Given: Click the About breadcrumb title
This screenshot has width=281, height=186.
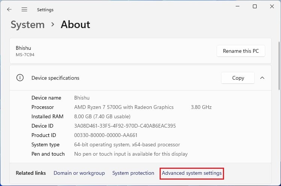Looking at the screenshot, I should tap(75, 25).
